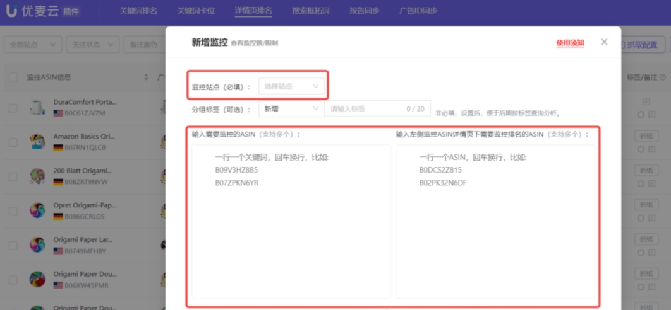671x310 pixels.
Task: Click note icon in B06XW45PMR row
Action: (652, 287)
